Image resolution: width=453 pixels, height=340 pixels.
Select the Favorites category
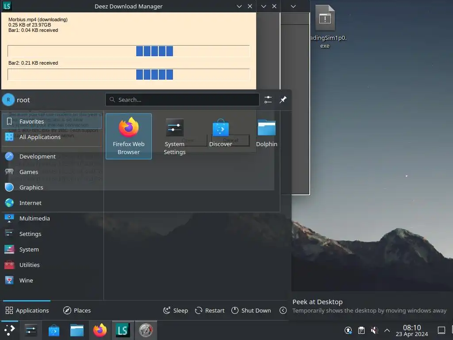[52, 121]
